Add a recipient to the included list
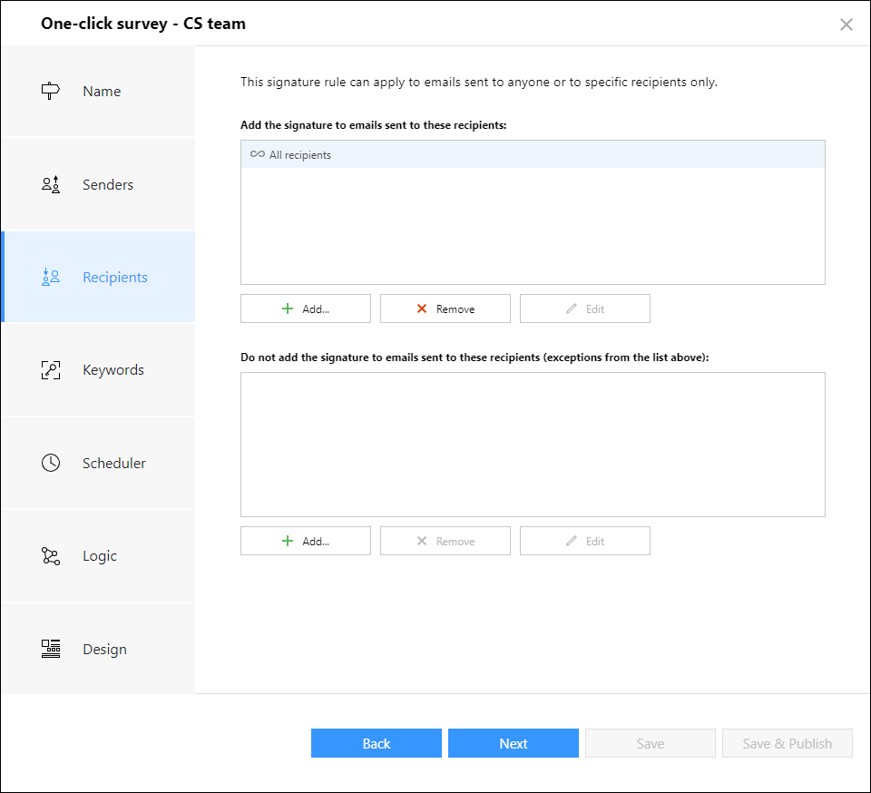Image resolution: width=871 pixels, height=793 pixels. [x=306, y=308]
